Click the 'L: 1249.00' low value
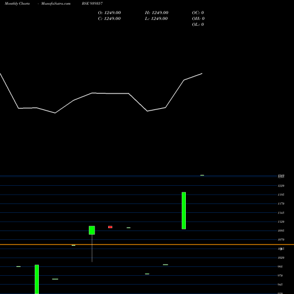The height and width of the screenshot is (294, 294). coord(156,19)
